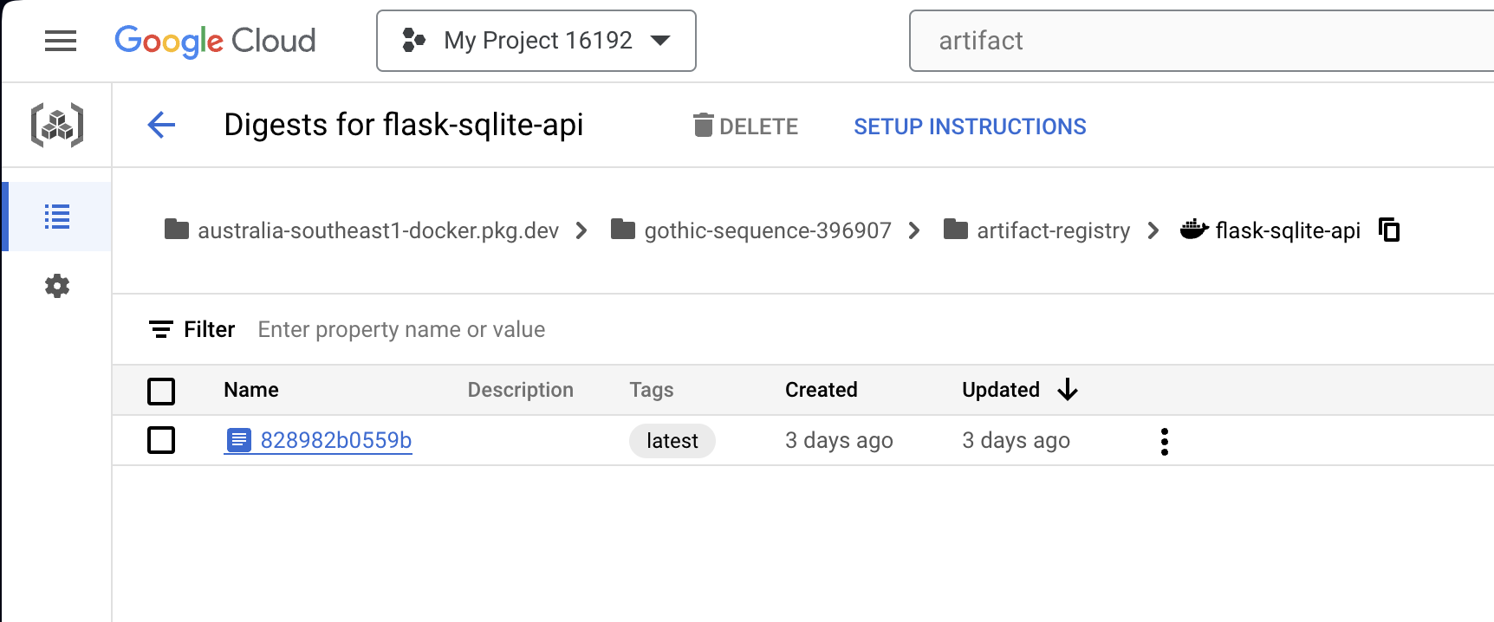Select the 828982b0559b digest checkbox
Image resolution: width=1494 pixels, height=622 pixels.
click(x=161, y=440)
